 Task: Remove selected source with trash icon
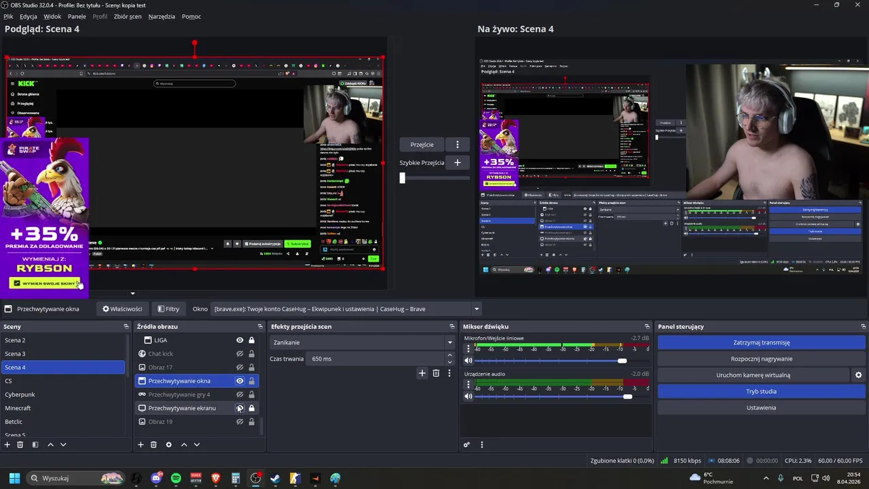[153, 445]
